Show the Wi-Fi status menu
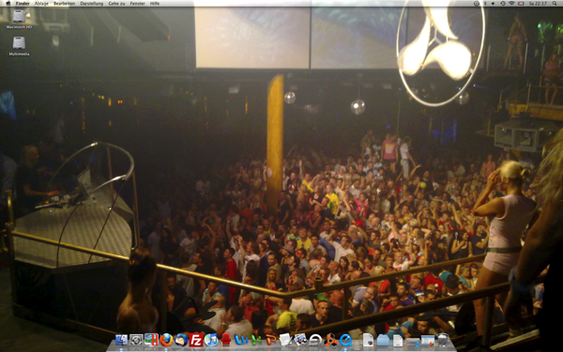Viewport: 563px width, 352px height. (511, 3)
